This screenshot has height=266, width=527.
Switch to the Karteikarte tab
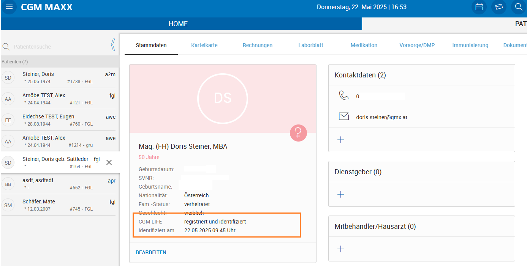coord(204,45)
